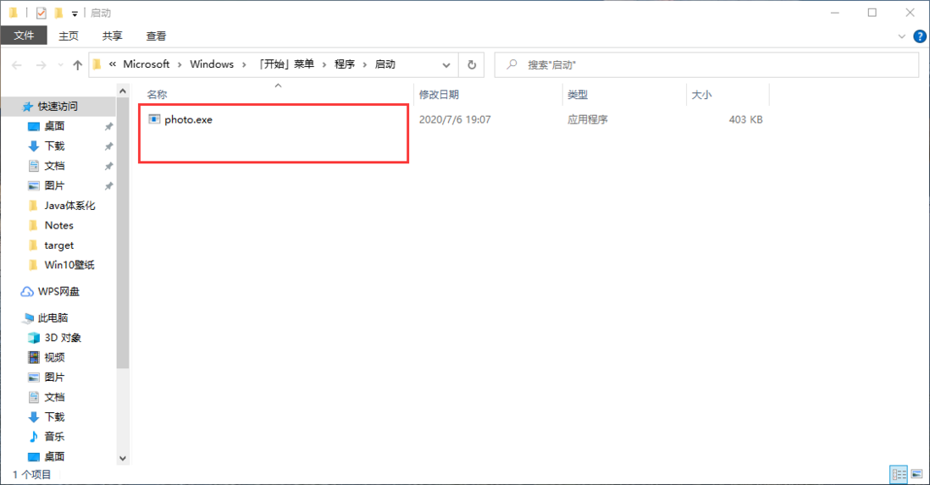Open the target folder
930x485 pixels.
[x=58, y=245]
